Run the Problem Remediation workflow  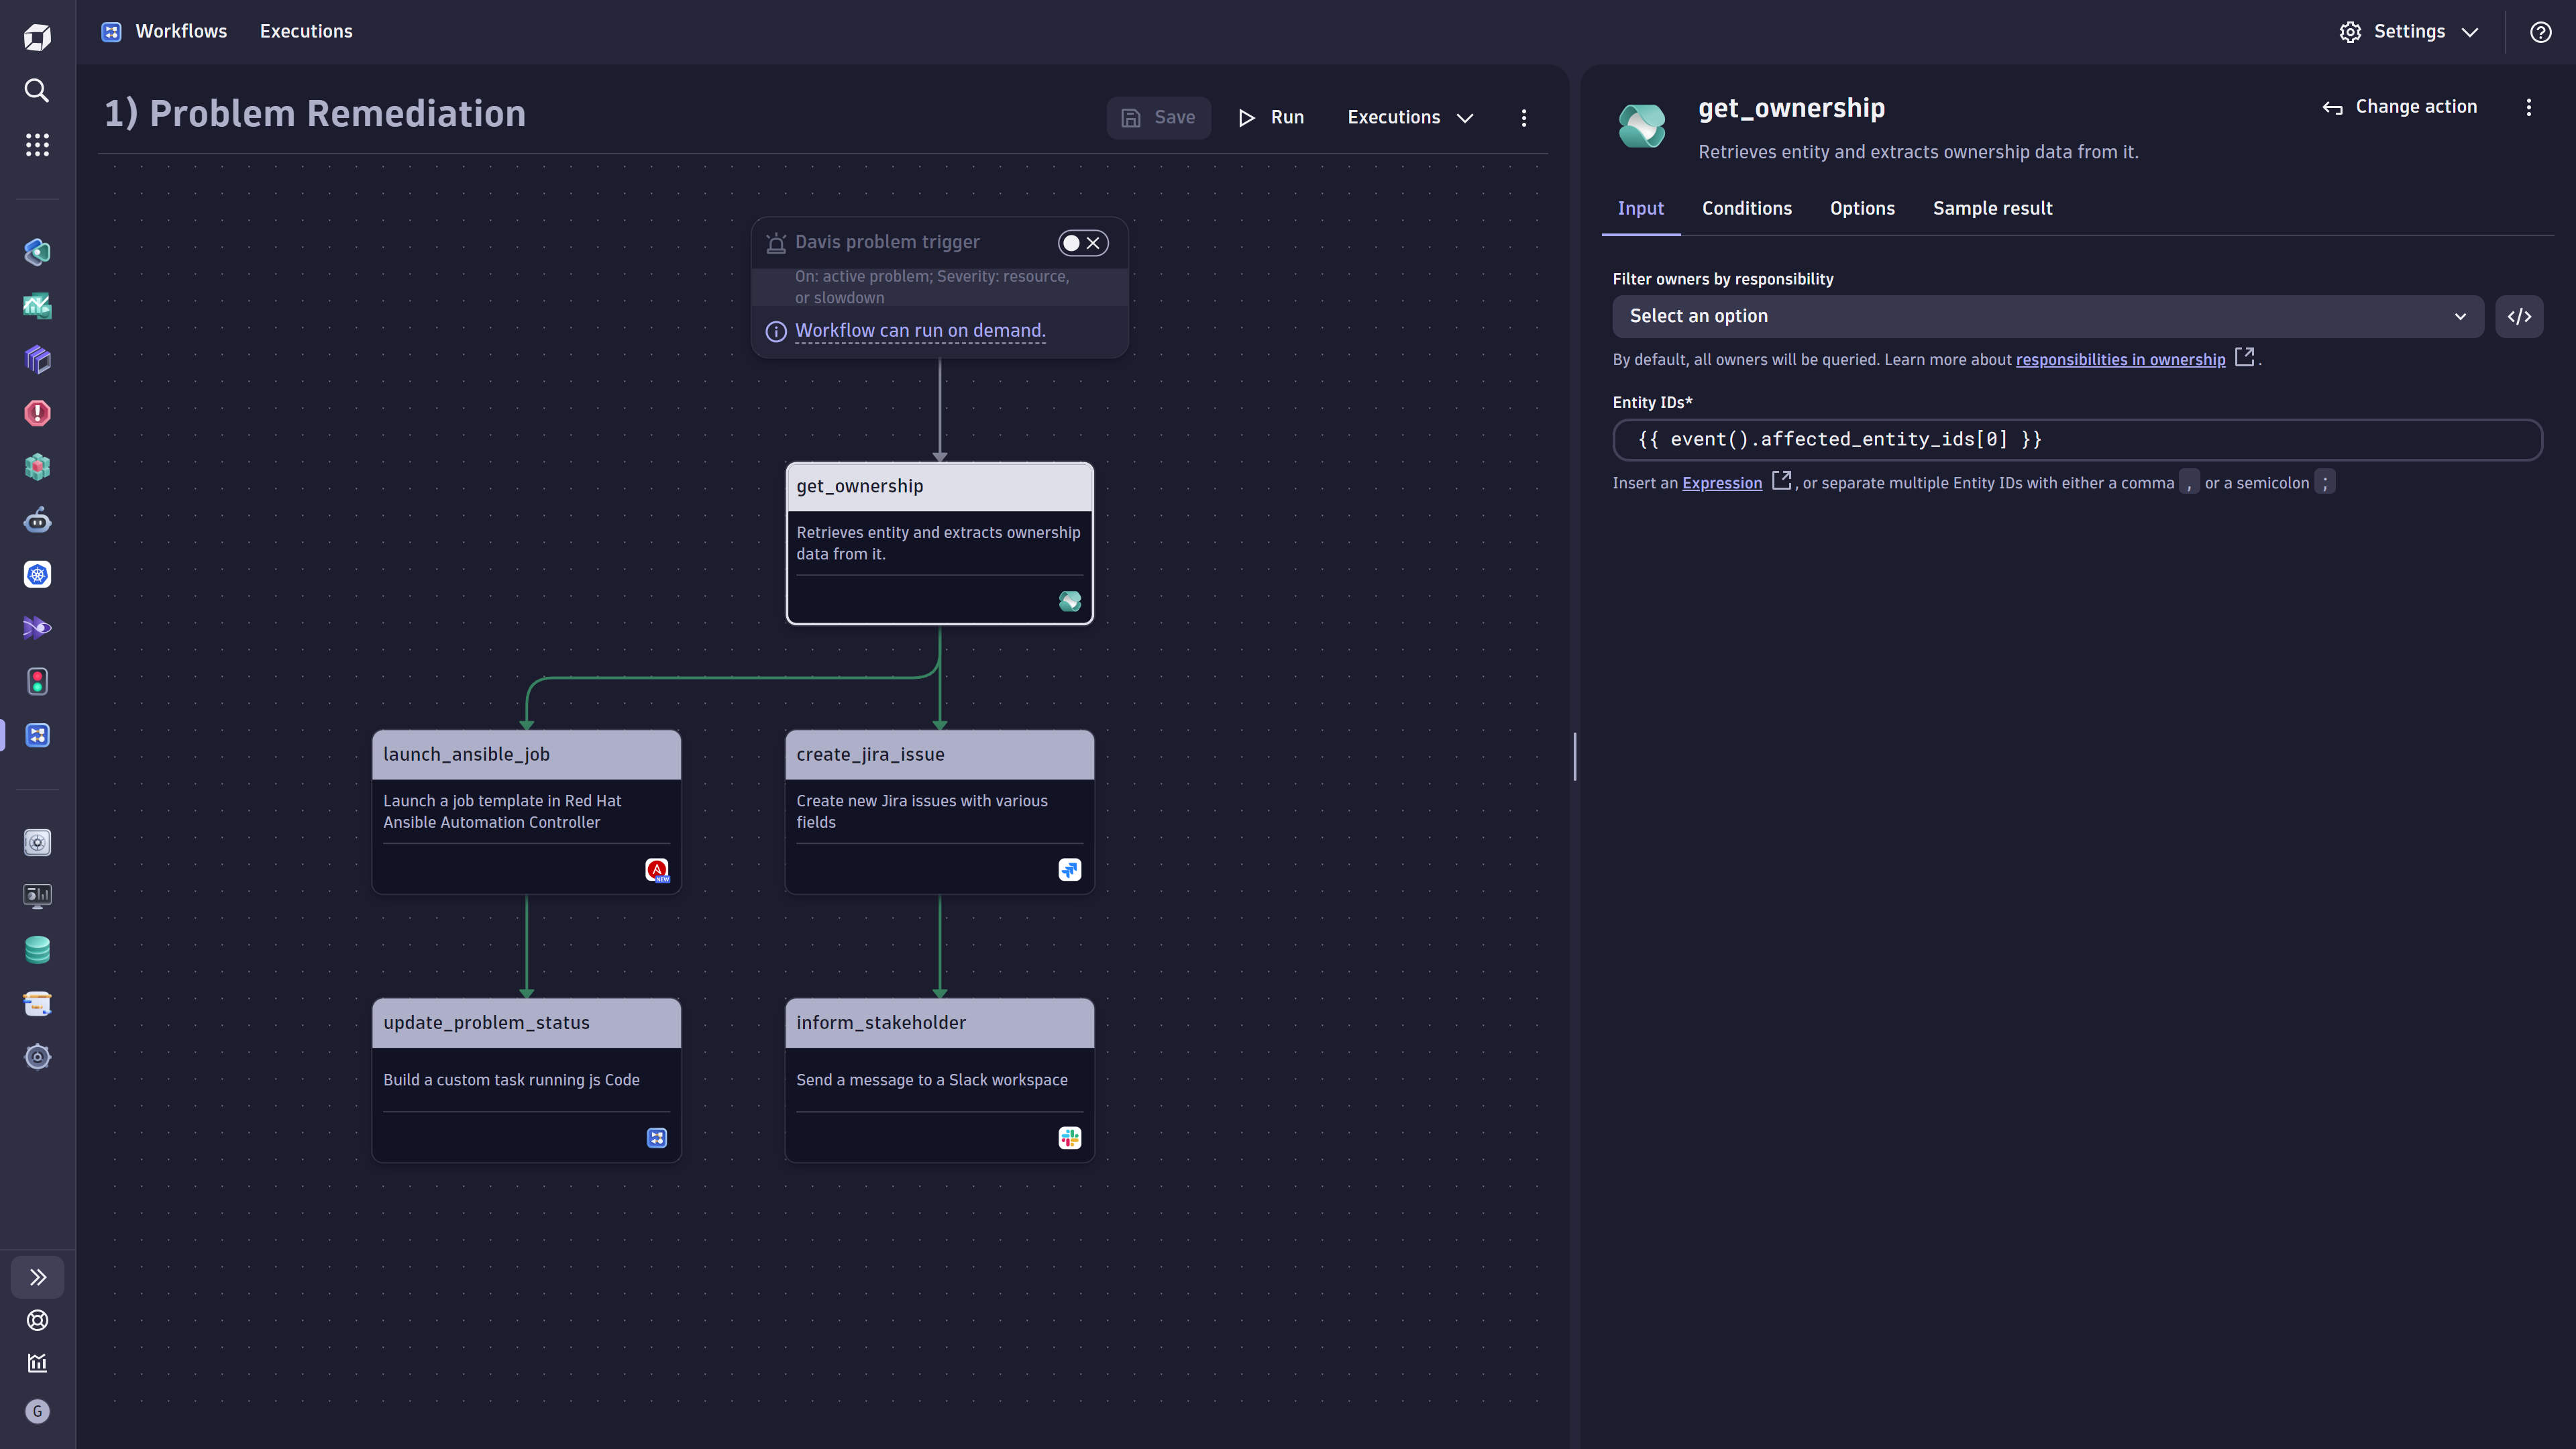1271,117
